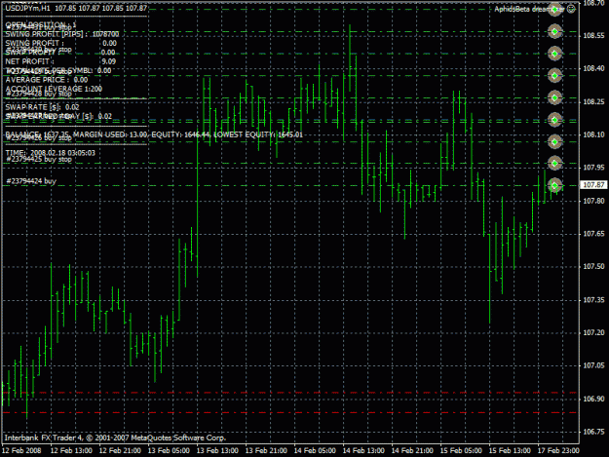Click the 17 Feb 23:00 time label
609x457 pixels.
coord(558,451)
